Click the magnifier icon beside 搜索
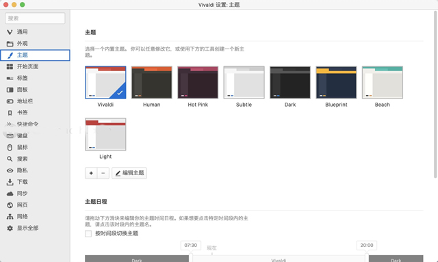Viewport: 438px width, 262px height. tap(10, 159)
